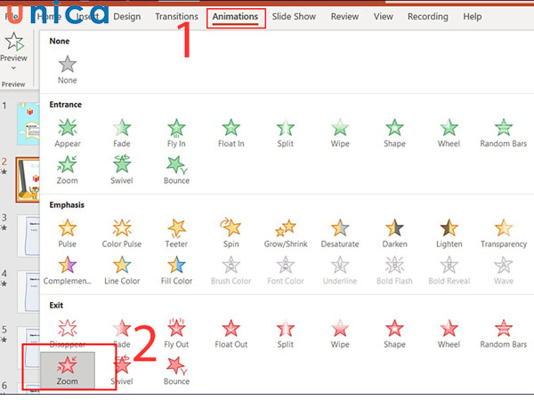This screenshot has height=400, width=534.
Task: Switch to the Transitions tab
Action: coord(176,16)
